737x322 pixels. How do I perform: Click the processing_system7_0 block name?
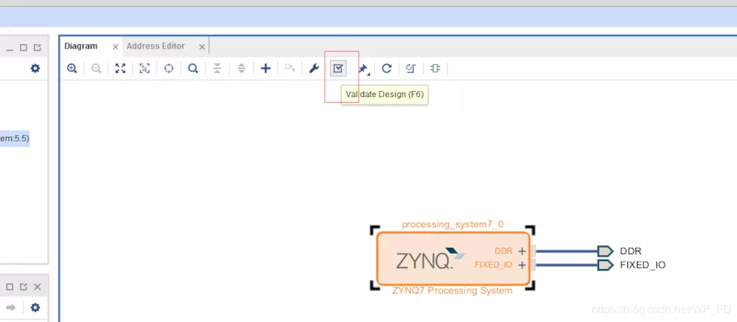(453, 224)
